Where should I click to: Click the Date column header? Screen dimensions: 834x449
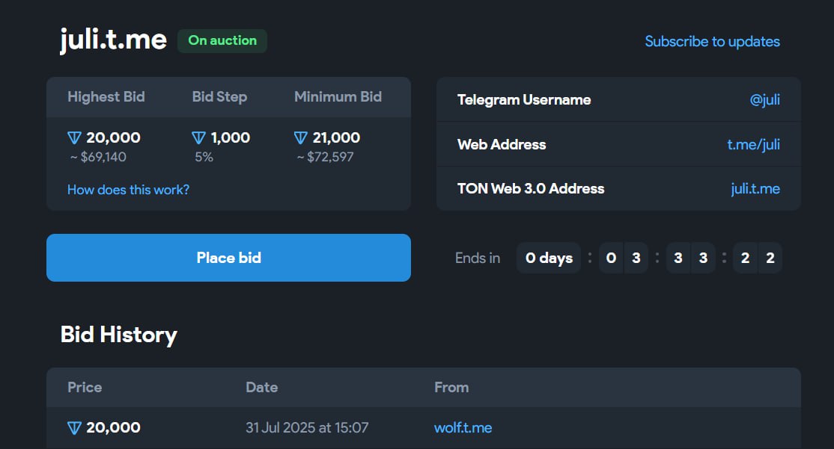coord(262,388)
